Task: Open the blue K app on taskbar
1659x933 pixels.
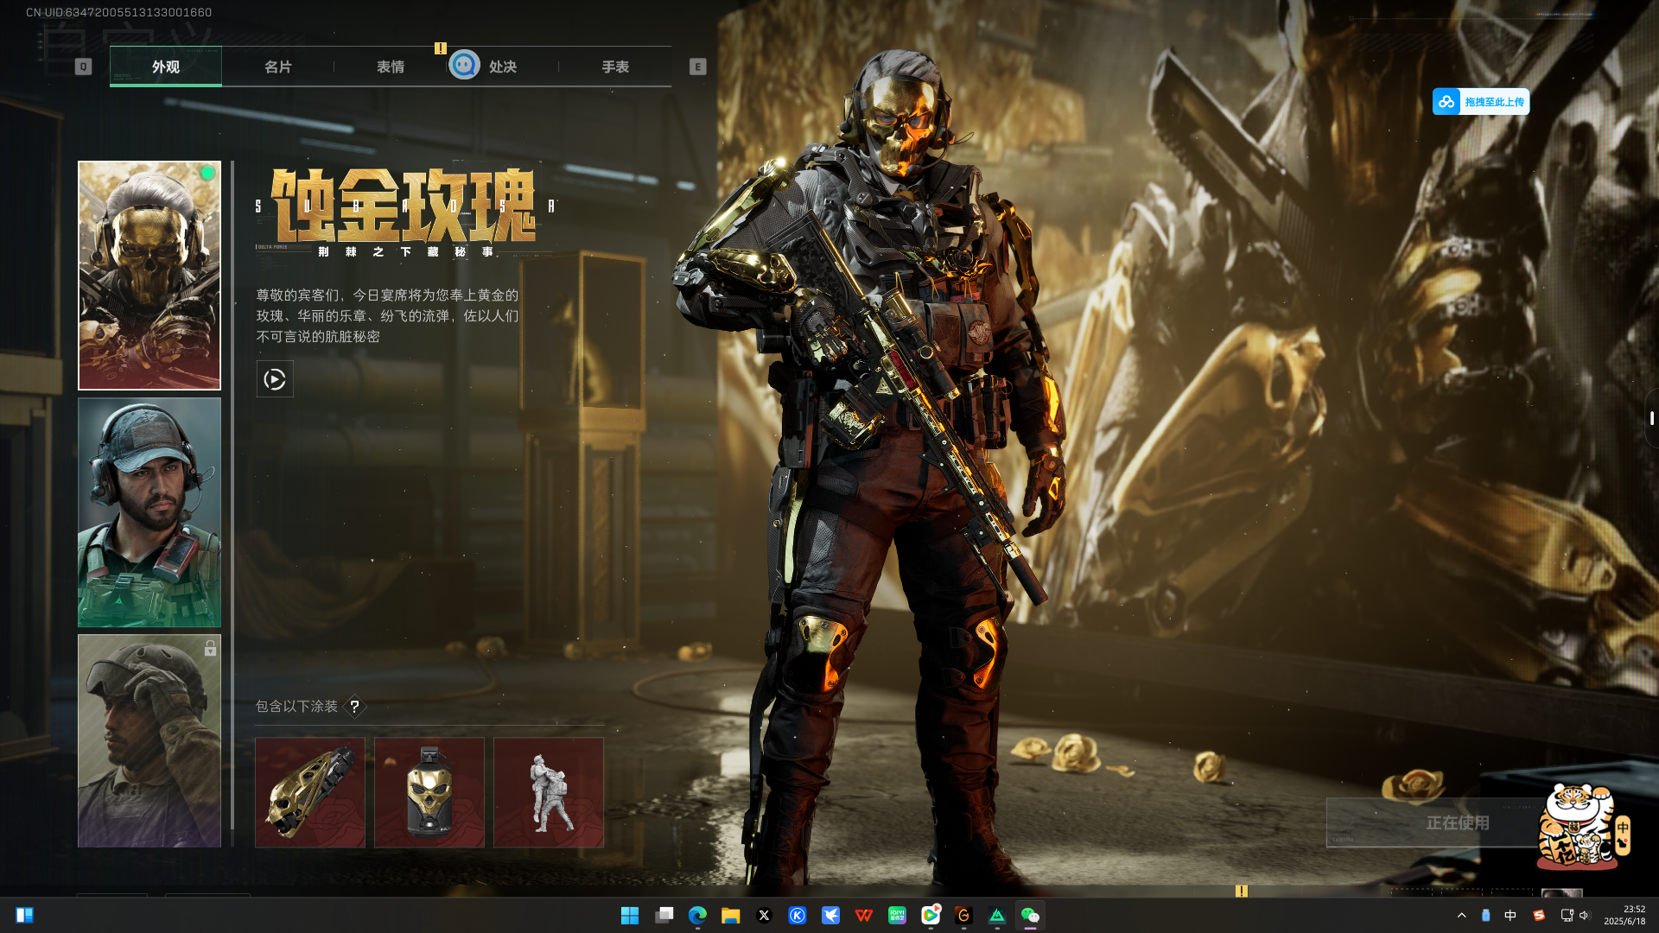Action: tap(798, 916)
